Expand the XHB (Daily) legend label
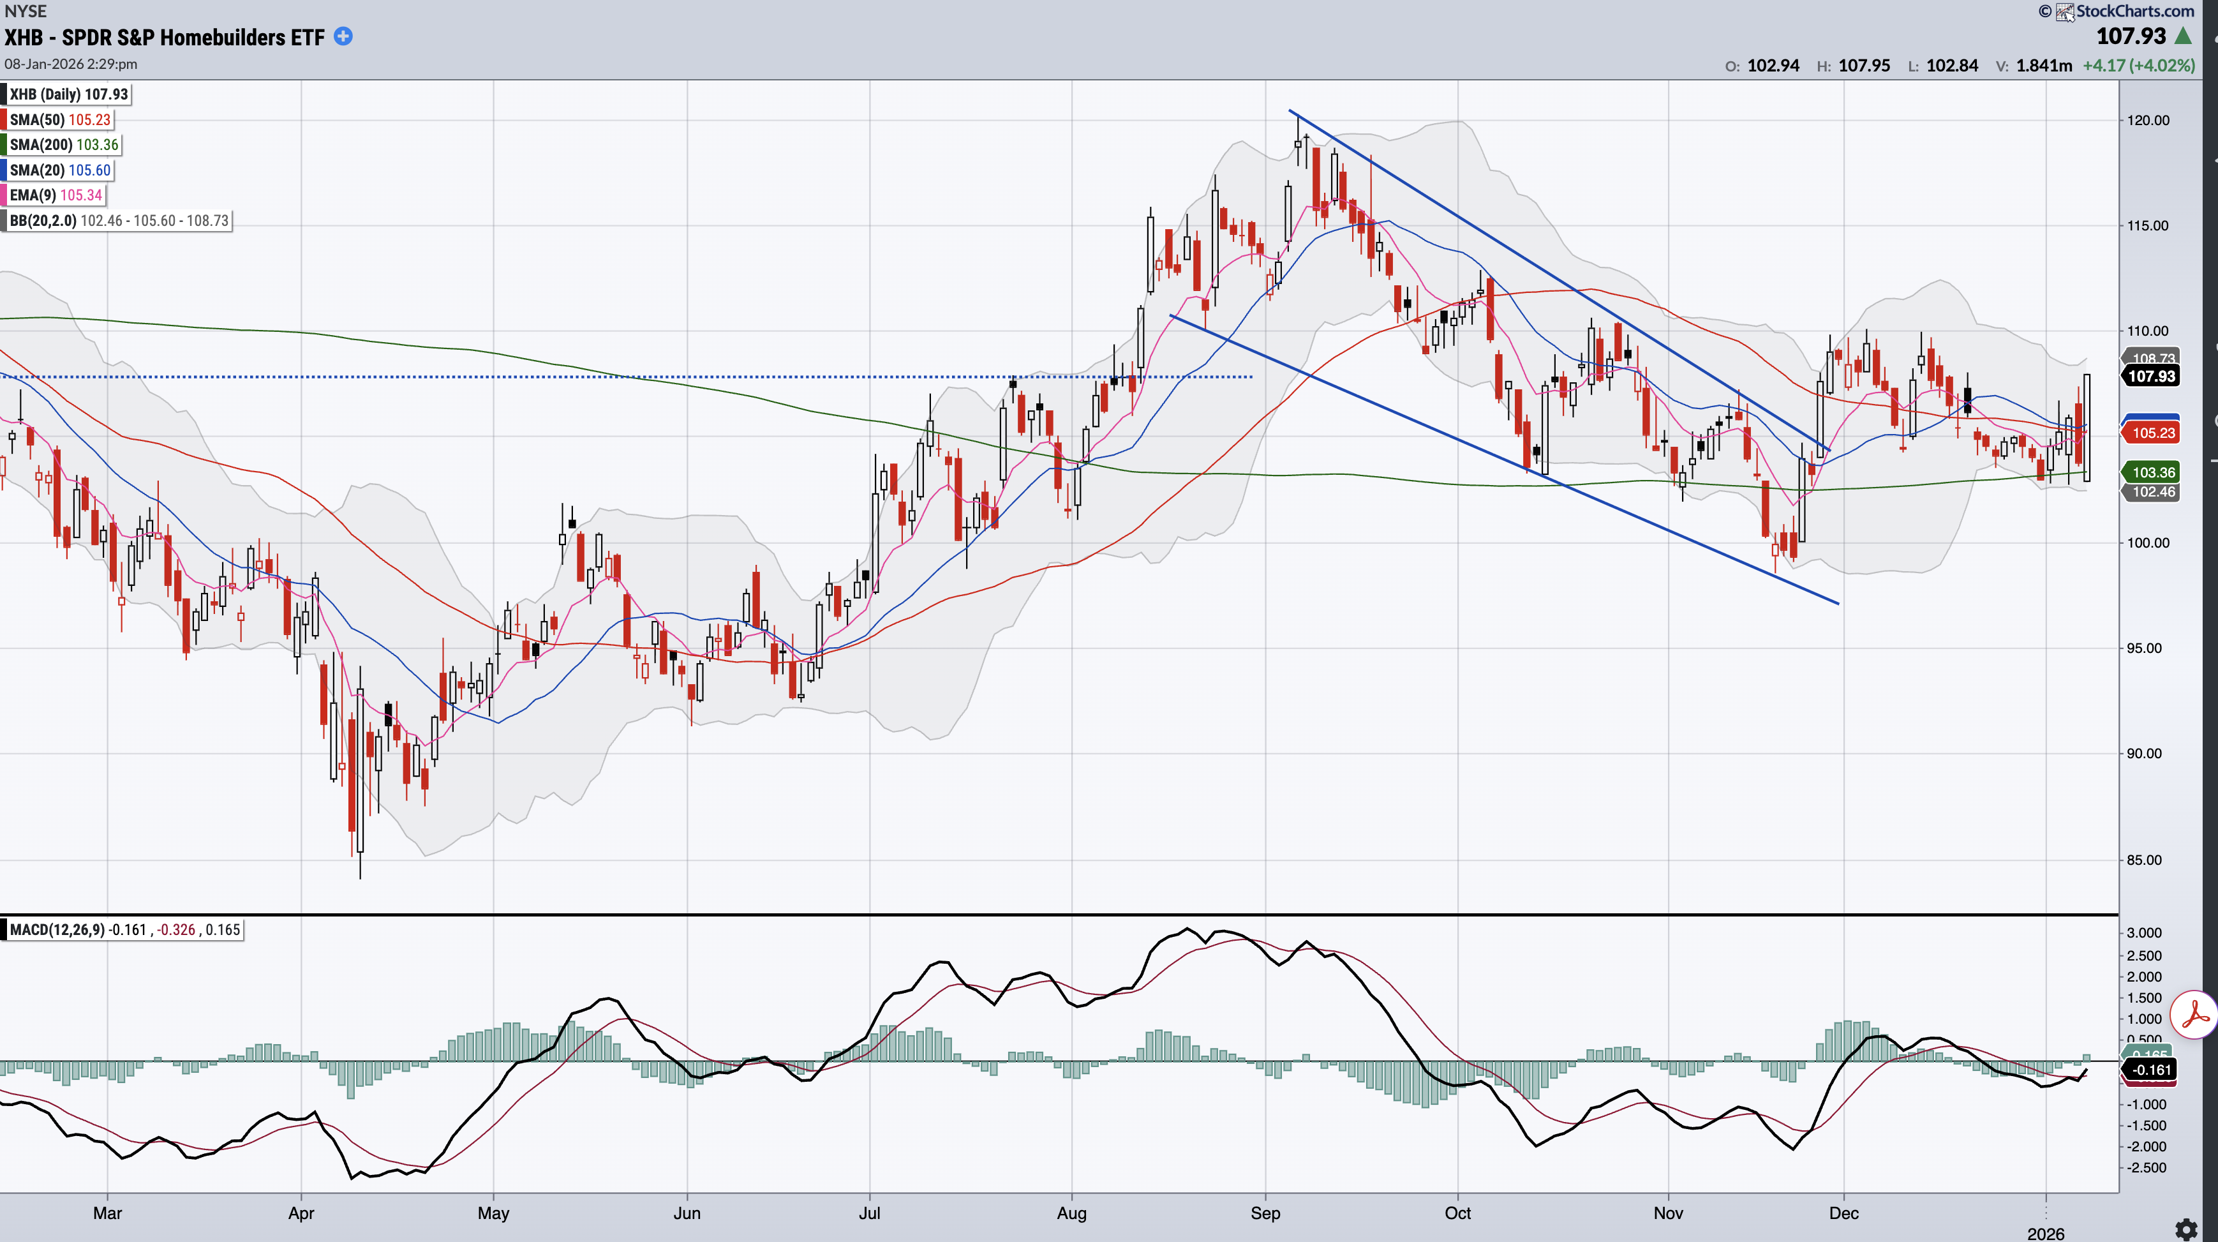This screenshot has width=2218, height=1242. pyautogui.click(x=68, y=94)
